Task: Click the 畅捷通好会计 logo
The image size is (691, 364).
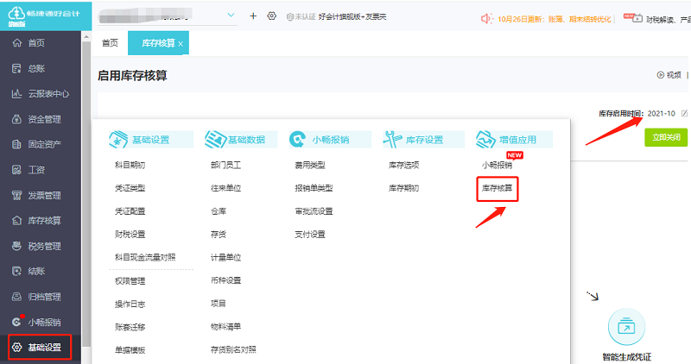Action: click(44, 16)
